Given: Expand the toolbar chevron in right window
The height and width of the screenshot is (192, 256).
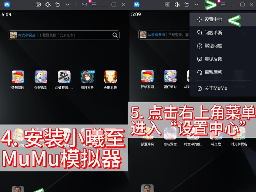Looking at the screenshot, I should point(197,5).
